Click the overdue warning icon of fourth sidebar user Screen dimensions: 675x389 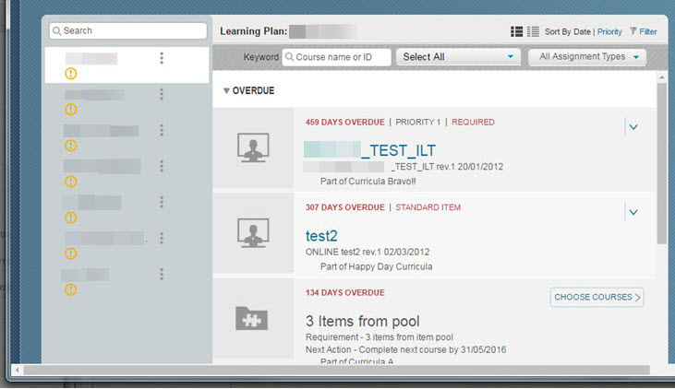point(70,182)
